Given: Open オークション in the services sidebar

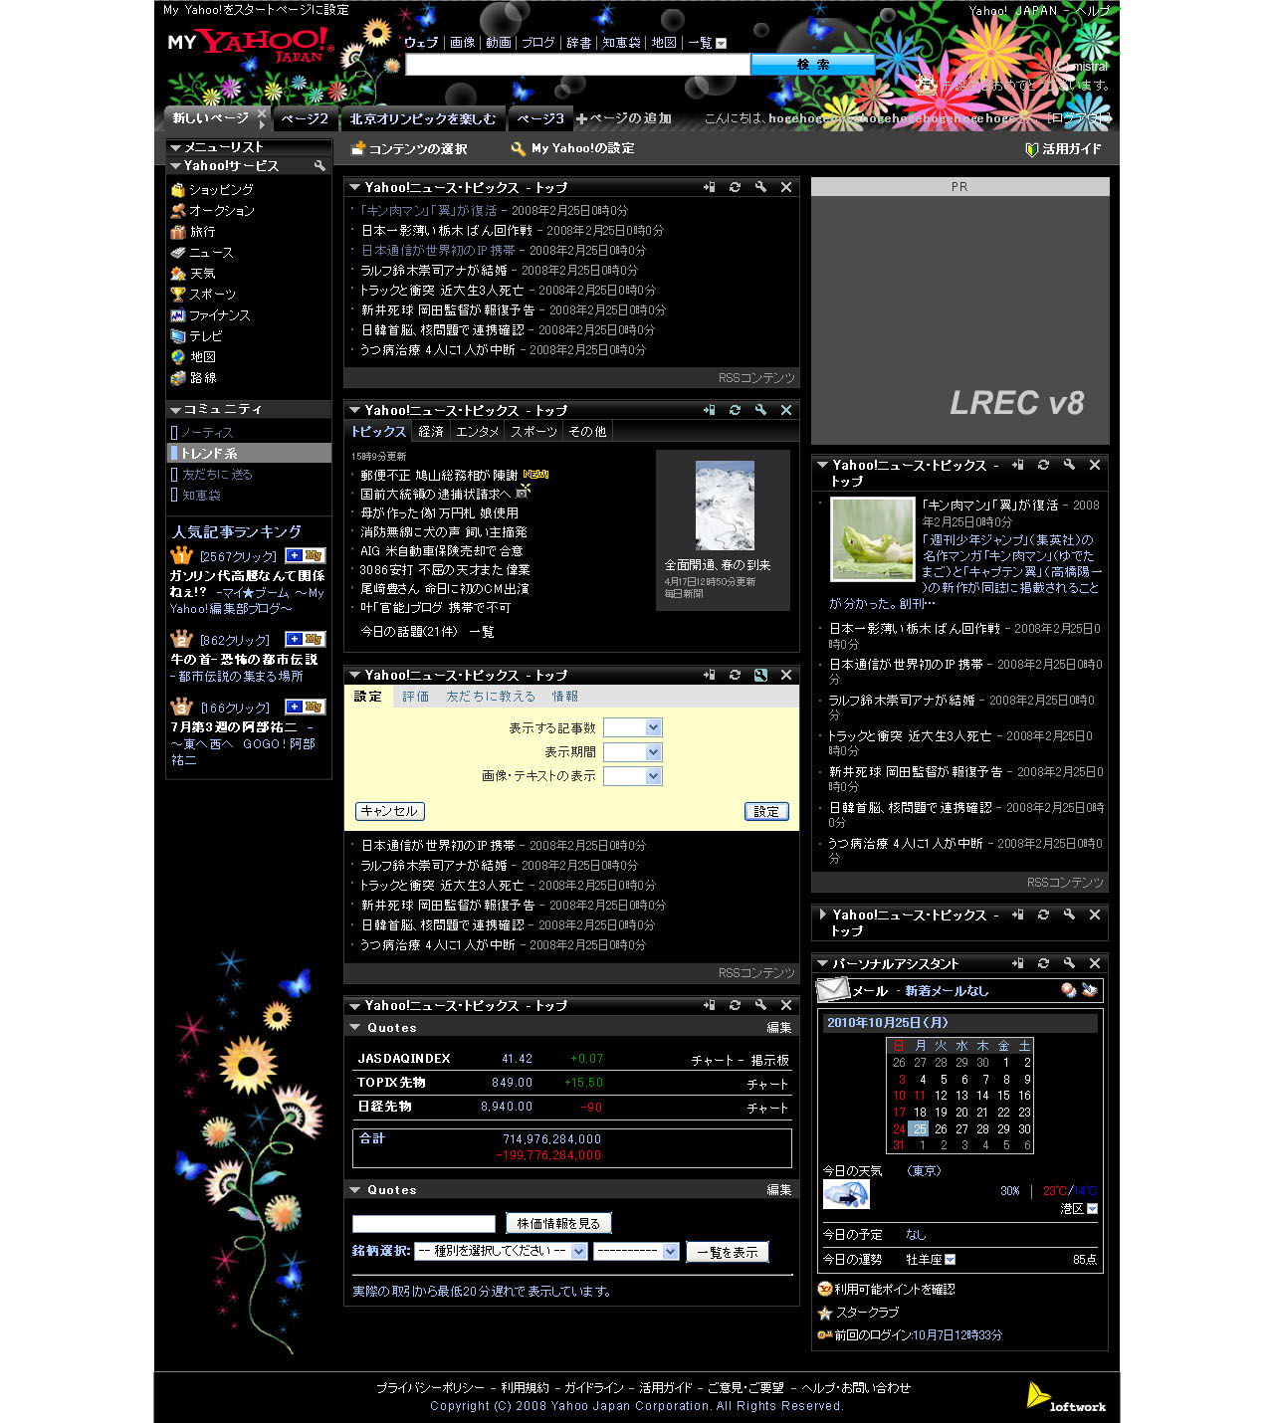Looking at the screenshot, I should (x=222, y=211).
